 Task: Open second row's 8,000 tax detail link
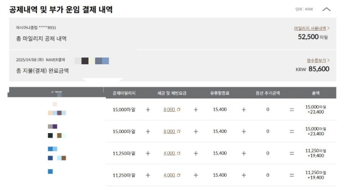pos(169,131)
